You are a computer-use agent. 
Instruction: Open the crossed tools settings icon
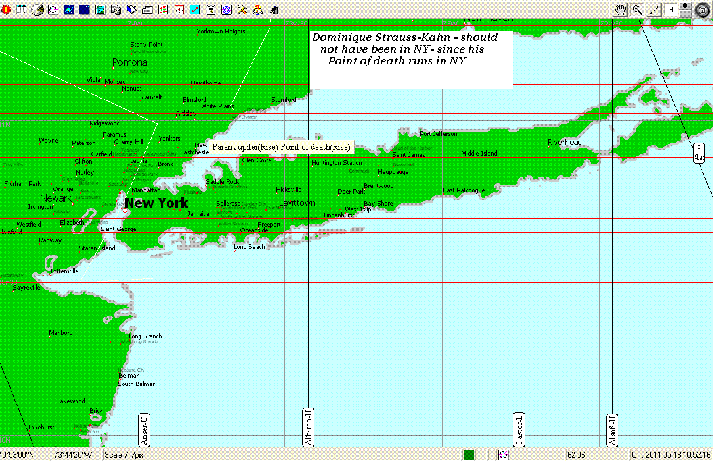click(242, 10)
